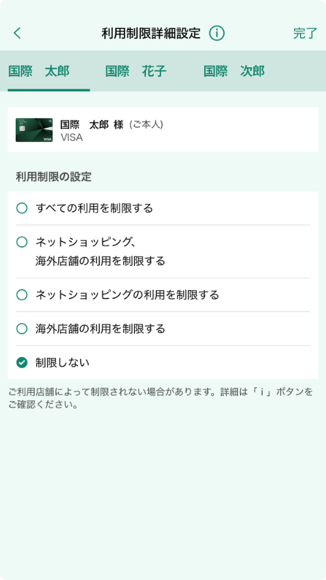Tap the notice text about the「i」button
326x580 pixels.
pyautogui.click(x=160, y=398)
